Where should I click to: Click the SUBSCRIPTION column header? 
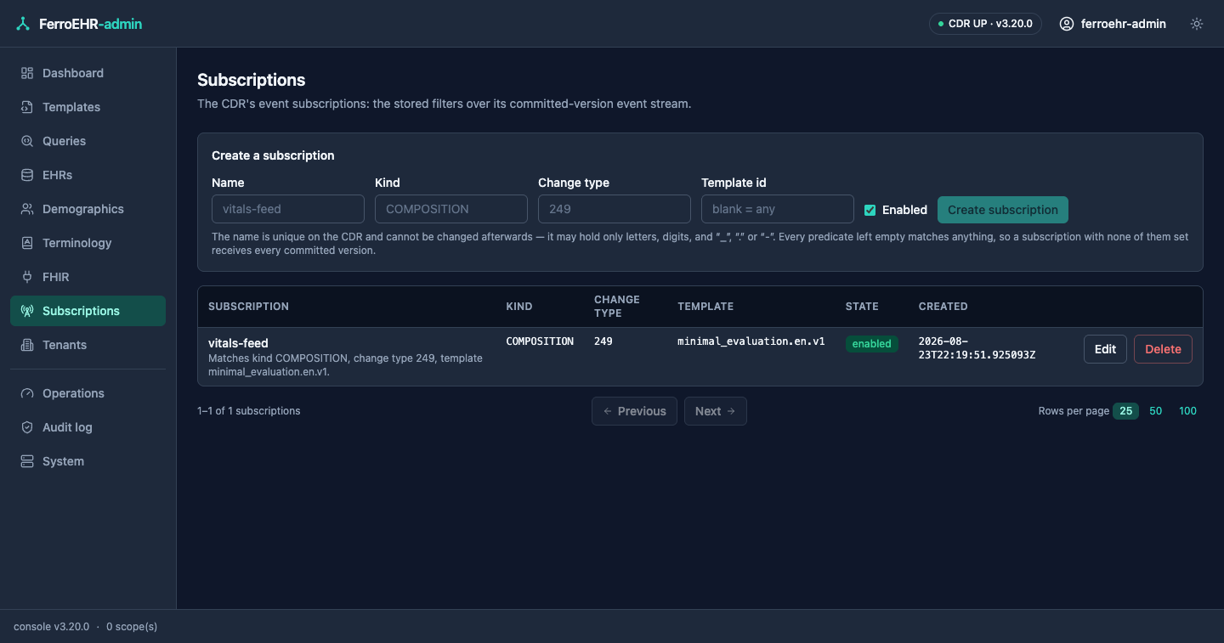248,307
